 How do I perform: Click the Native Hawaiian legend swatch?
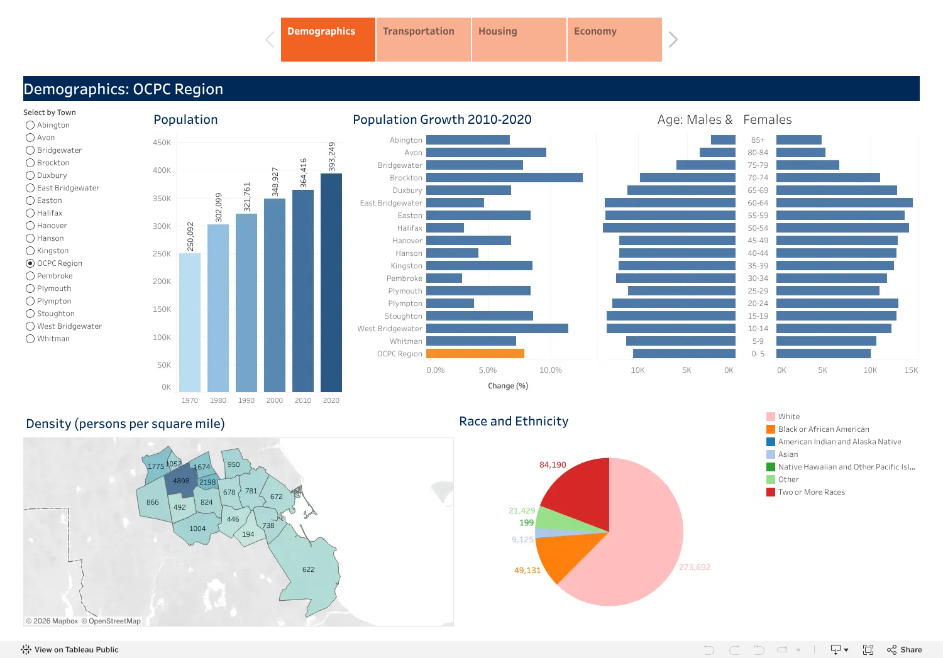[x=771, y=467]
